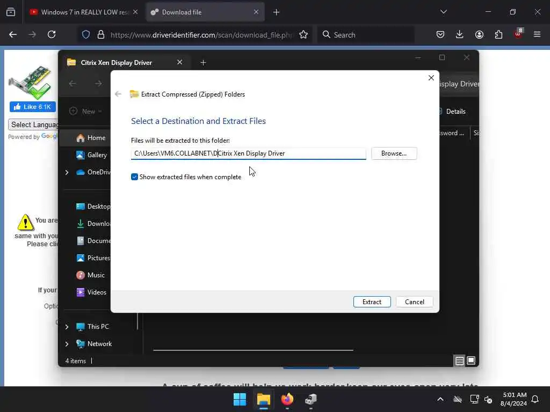The height and width of the screenshot is (412, 550).
Task: Click the Facebook Like 6.1K button
Action: click(33, 107)
